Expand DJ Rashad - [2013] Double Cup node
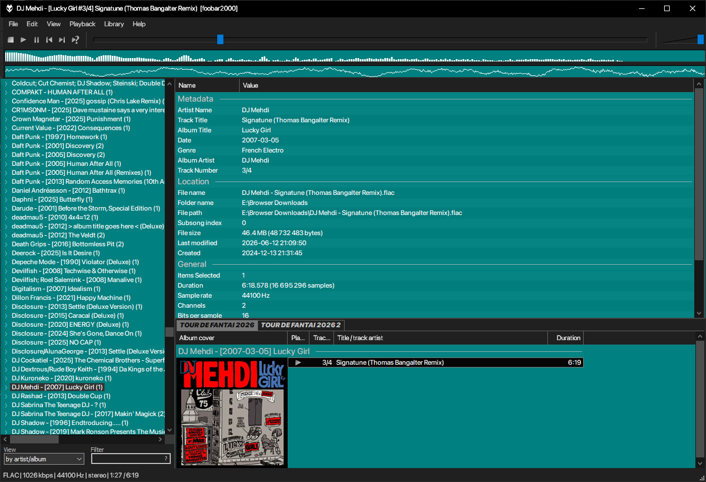The width and height of the screenshot is (706, 482). pyautogui.click(x=6, y=396)
